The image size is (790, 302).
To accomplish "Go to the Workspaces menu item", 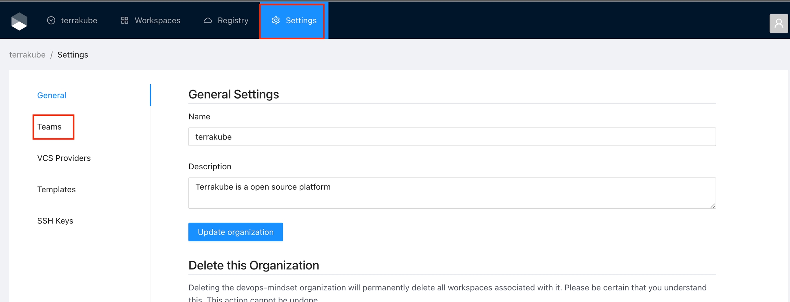I will tap(157, 21).
